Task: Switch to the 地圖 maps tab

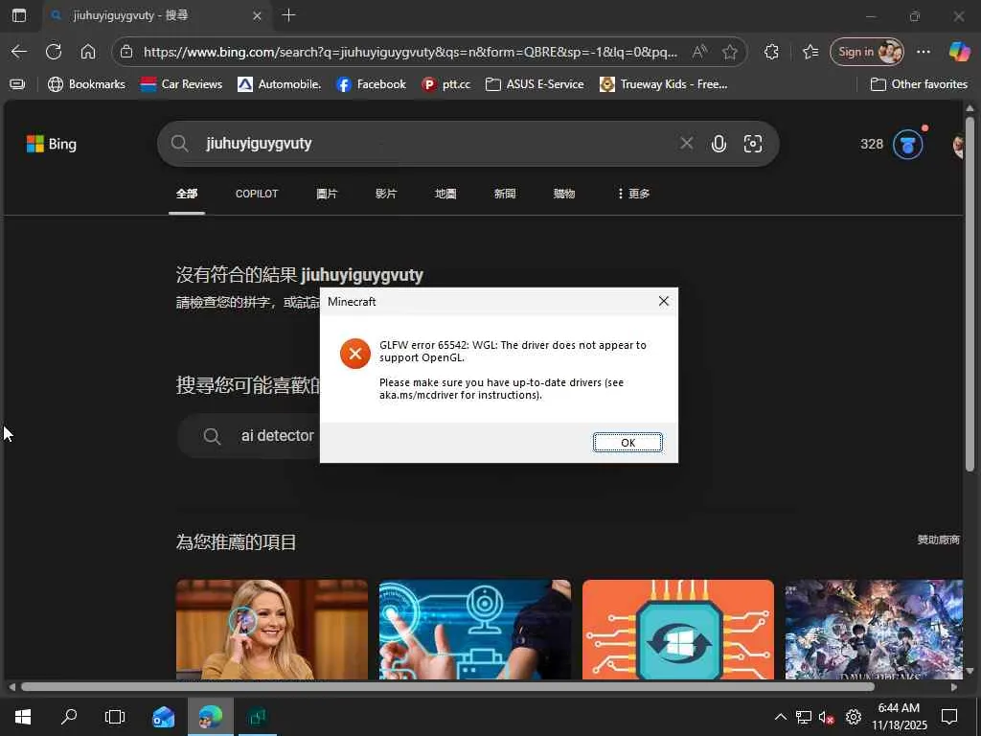Action: [x=445, y=194]
